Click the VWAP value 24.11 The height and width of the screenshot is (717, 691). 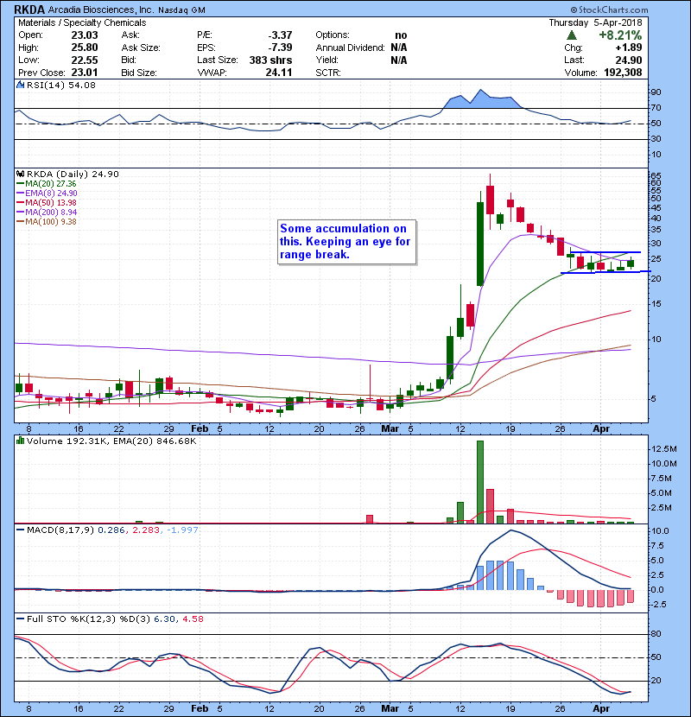pos(279,73)
